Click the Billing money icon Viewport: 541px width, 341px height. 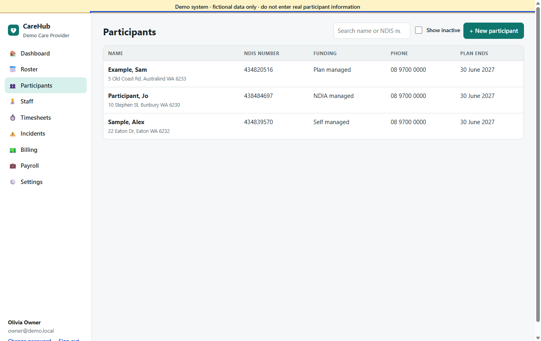click(x=13, y=150)
